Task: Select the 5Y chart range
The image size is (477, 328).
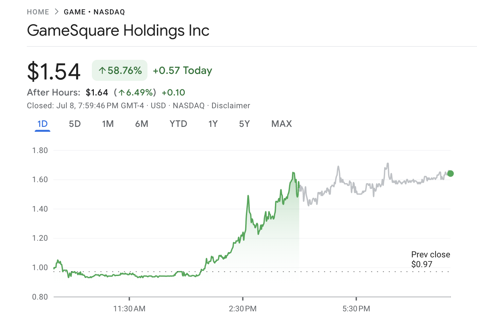Action: (244, 124)
